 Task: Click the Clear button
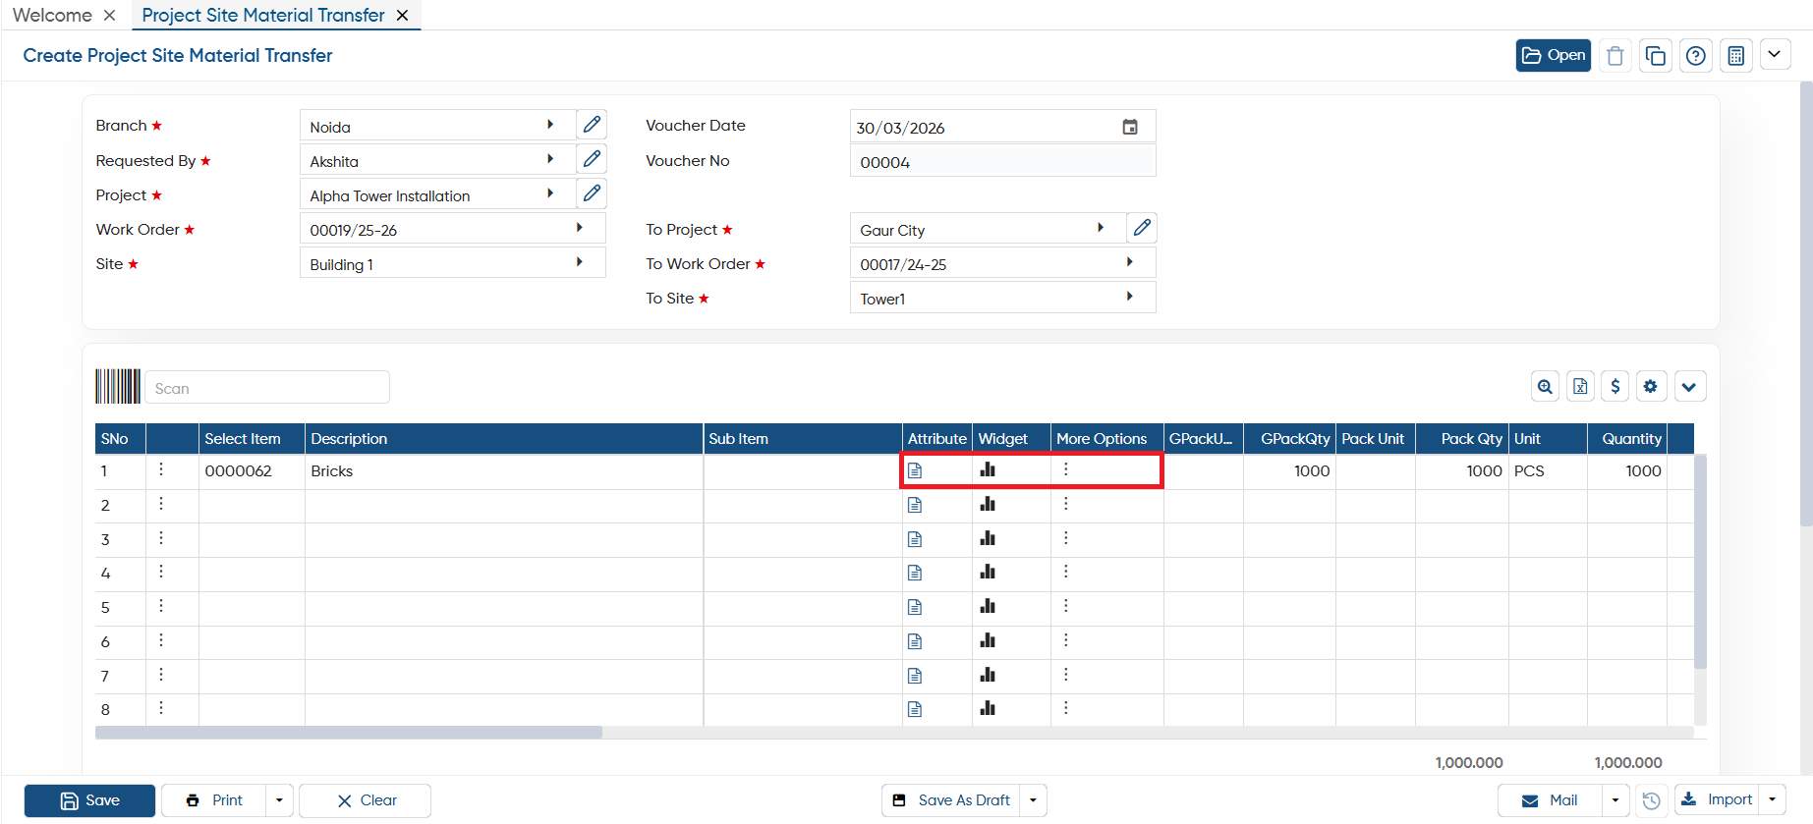coord(365,800)
